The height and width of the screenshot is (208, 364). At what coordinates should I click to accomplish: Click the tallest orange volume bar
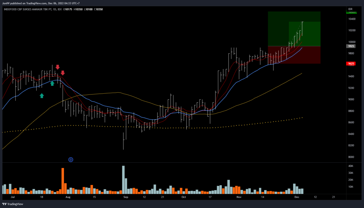(x=63, y=180)
